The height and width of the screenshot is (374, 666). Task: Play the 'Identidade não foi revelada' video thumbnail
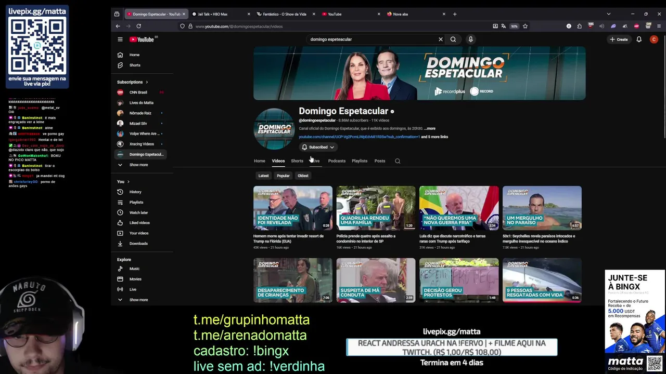click(x=293, y=208)
